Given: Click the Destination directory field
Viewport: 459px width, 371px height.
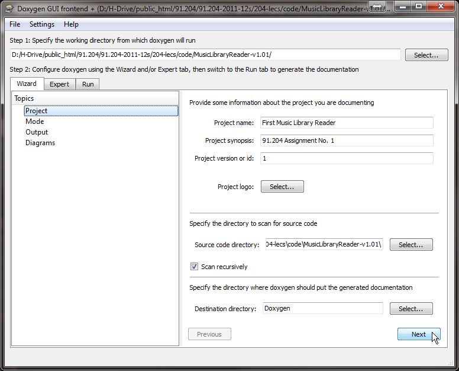Looking at the screenshot, I should point(322,308).
